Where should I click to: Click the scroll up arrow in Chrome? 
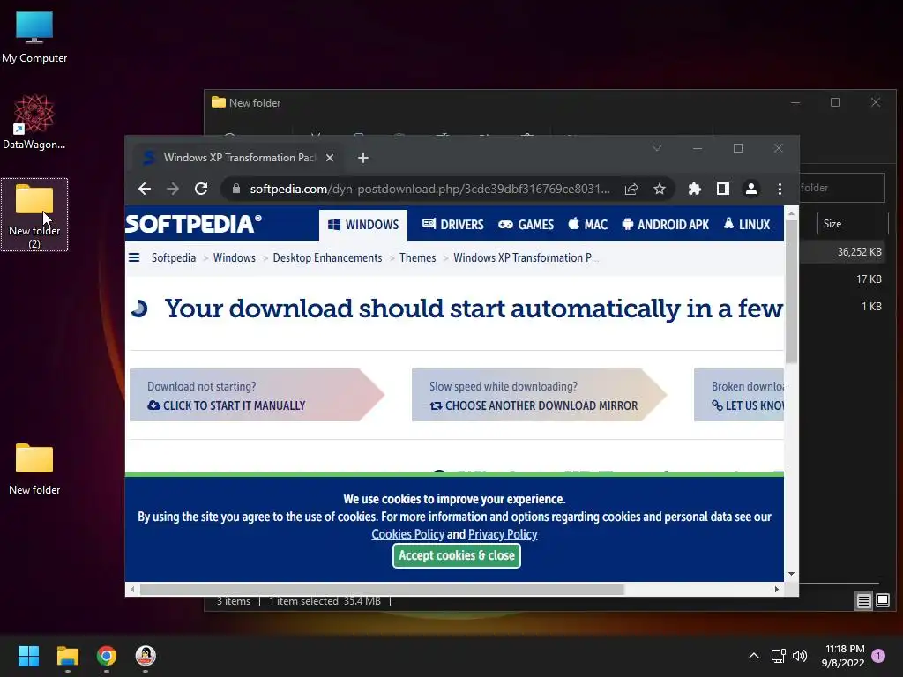[791, 213]
